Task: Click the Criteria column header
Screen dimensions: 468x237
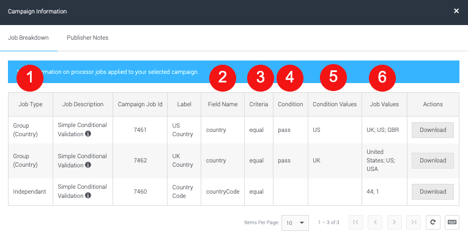Action: [x=259, y=104]
